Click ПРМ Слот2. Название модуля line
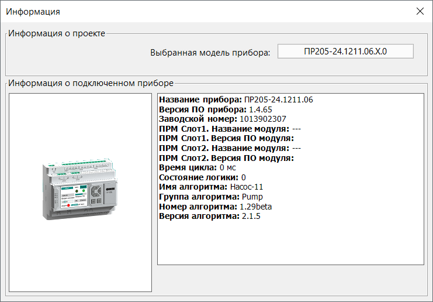 point(230,148)
